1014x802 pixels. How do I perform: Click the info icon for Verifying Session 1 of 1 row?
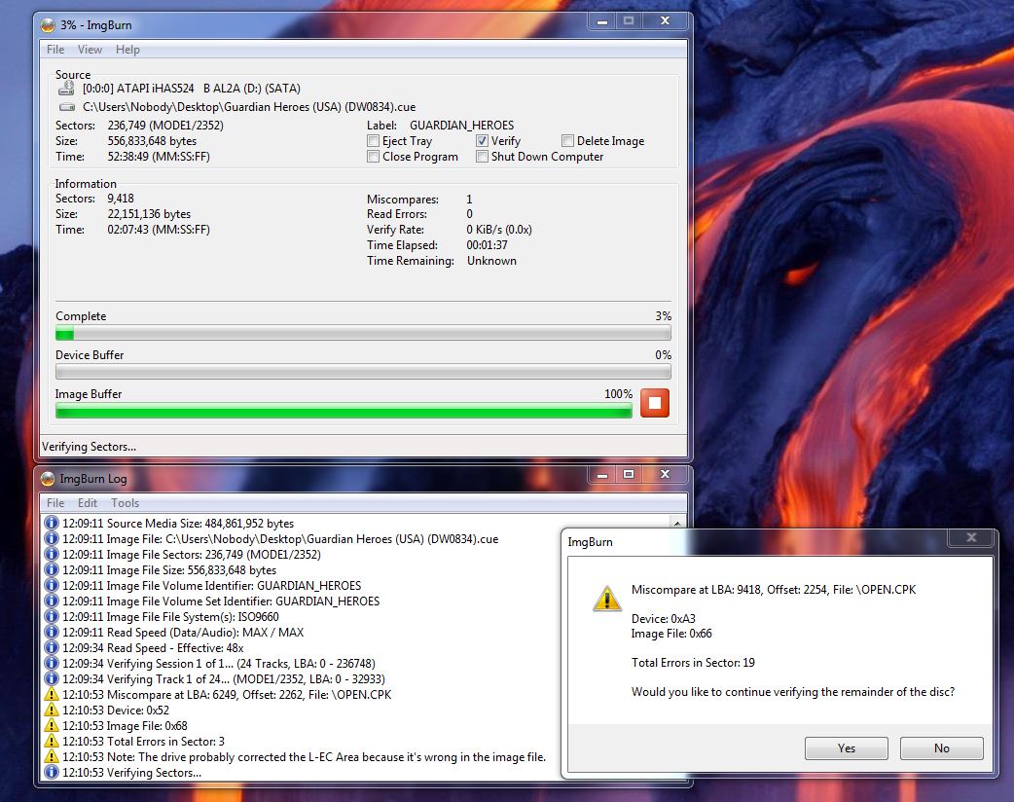51,664
